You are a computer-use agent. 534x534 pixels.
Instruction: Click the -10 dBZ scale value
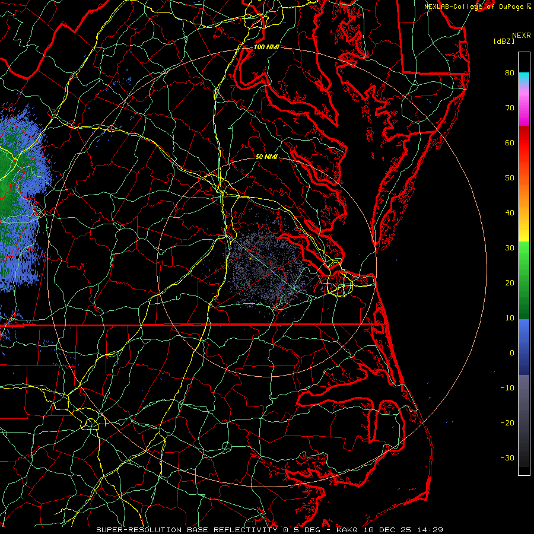coord(507,387)
